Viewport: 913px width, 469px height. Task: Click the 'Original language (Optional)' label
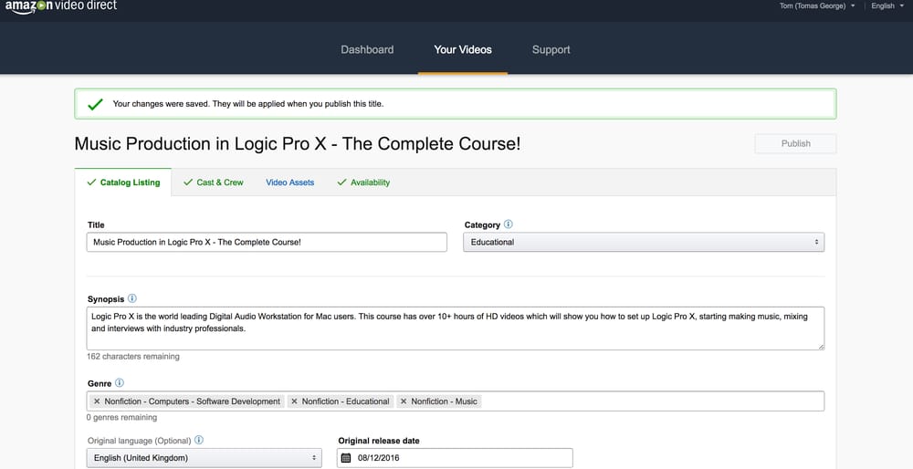[139, 441]
